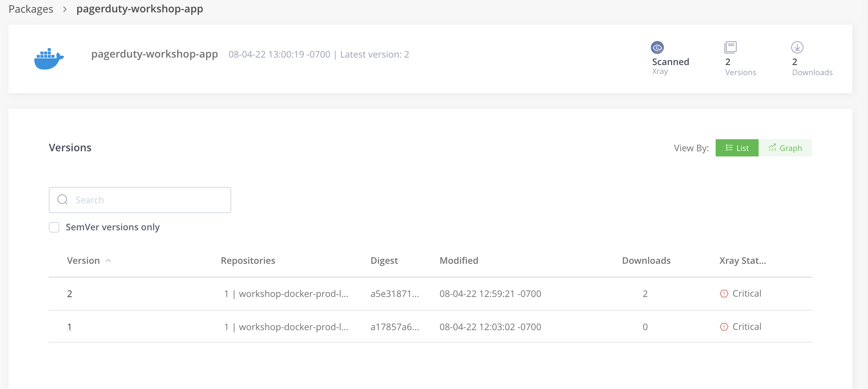Click downloads count 2 in version 2 row
Screen dimensions: 868x389
coord(645,293)
